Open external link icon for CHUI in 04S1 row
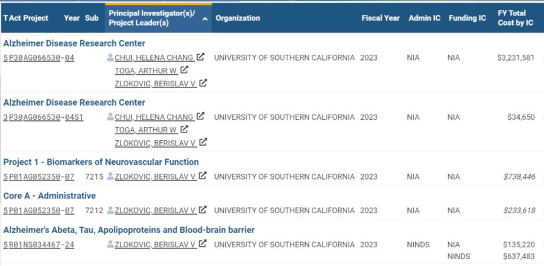 point(200,116)
